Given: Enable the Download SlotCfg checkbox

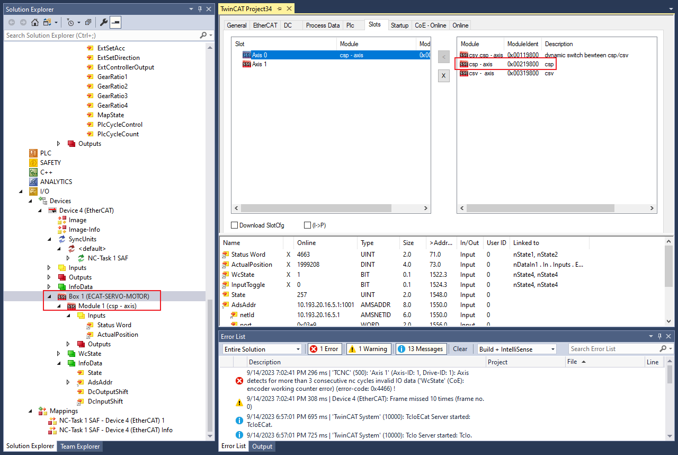Looking at the screenshot, I should pyautogui.click(x=235, y=225).
